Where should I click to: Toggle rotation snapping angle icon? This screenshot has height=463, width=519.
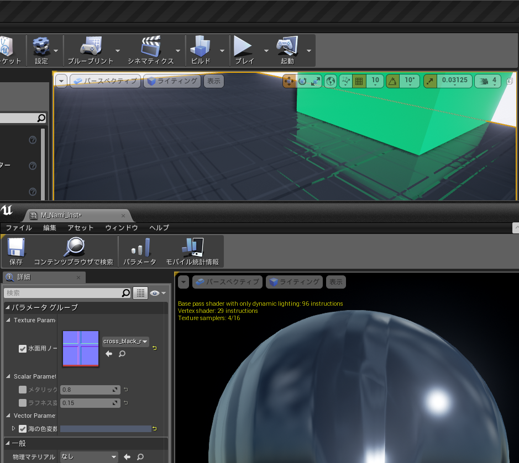point(392,81)
